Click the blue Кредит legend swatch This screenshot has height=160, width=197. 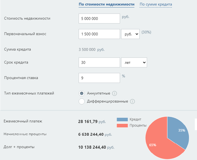pos(122,119)
